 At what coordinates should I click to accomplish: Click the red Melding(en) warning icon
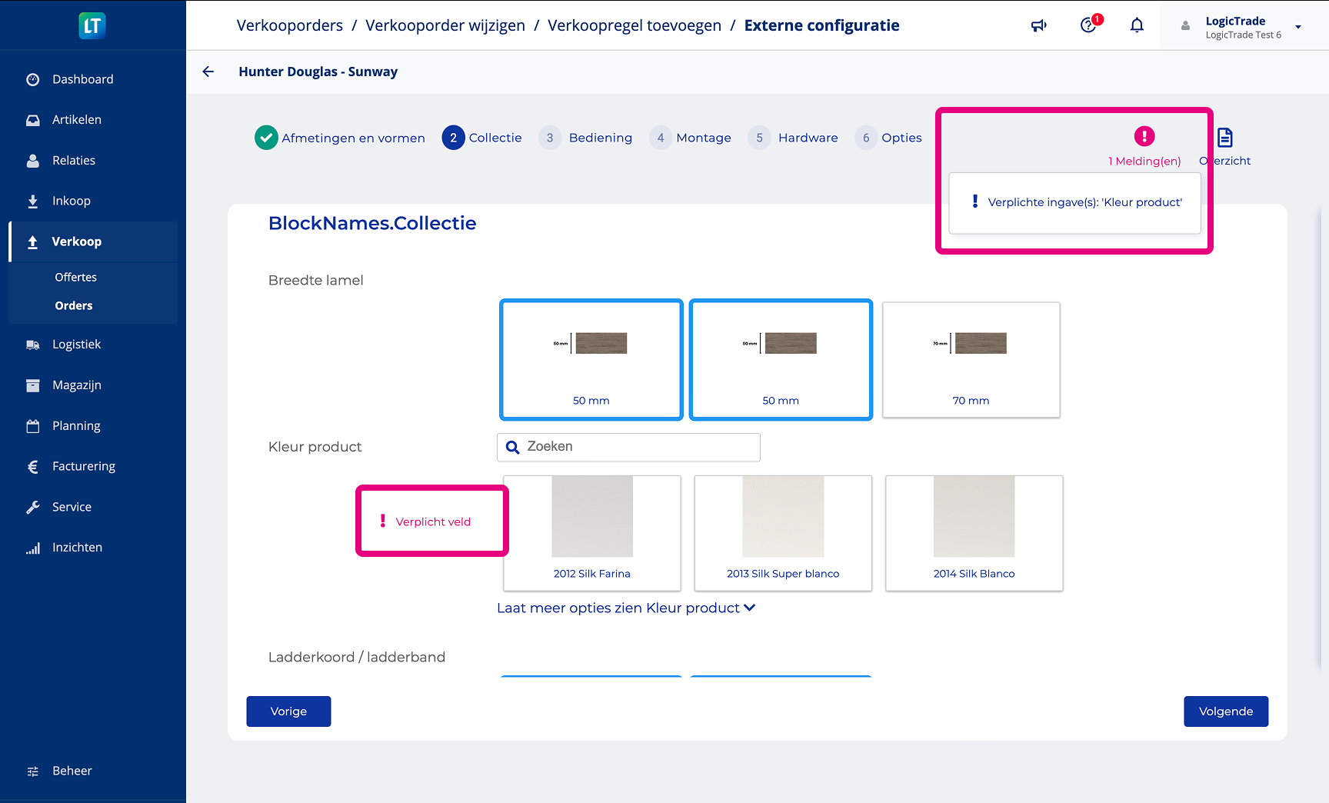(x=1144, y=136)
